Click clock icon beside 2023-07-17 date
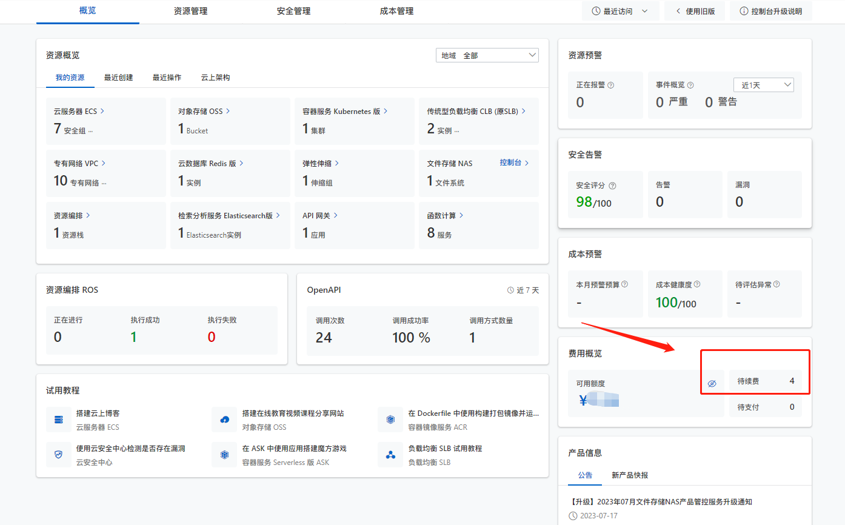Viewport: 845px width, 525px height. pos(573,516)
